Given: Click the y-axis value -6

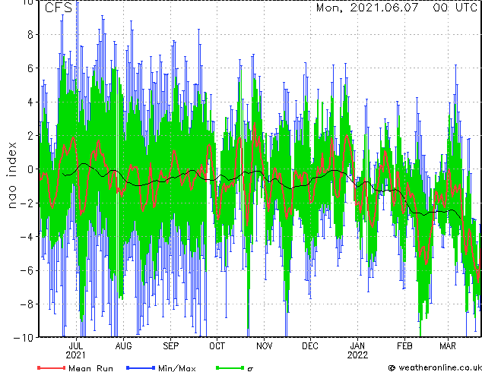Looking at the screenshot, I should click(27, 270).
